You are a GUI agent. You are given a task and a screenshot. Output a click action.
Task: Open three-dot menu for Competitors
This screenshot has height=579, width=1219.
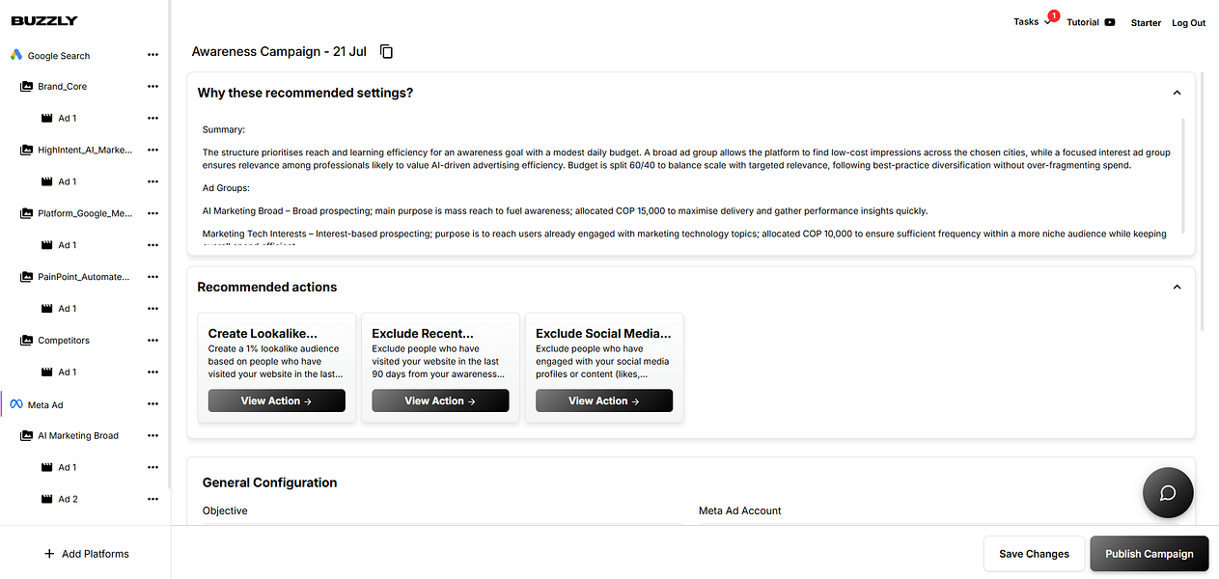(152, 341)
